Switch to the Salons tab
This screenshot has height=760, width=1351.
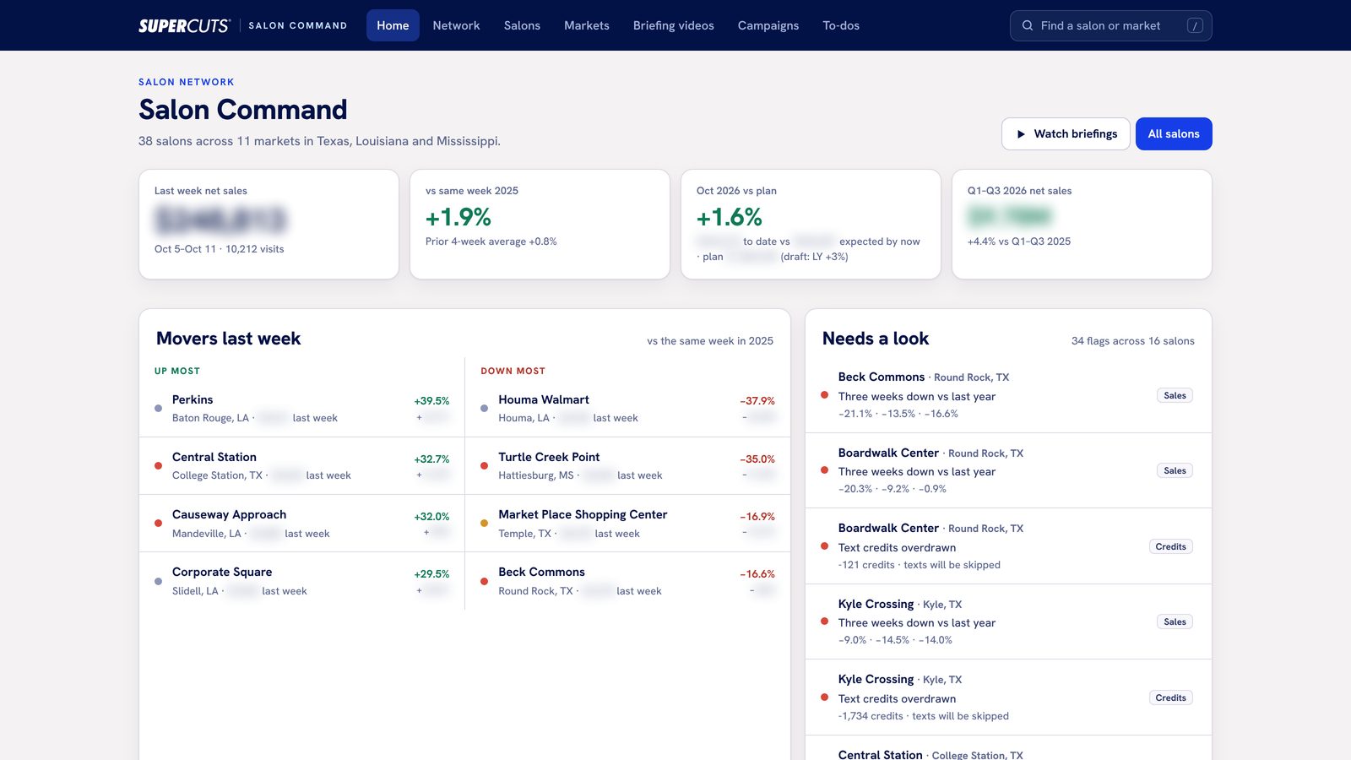(x=522, y=25)
